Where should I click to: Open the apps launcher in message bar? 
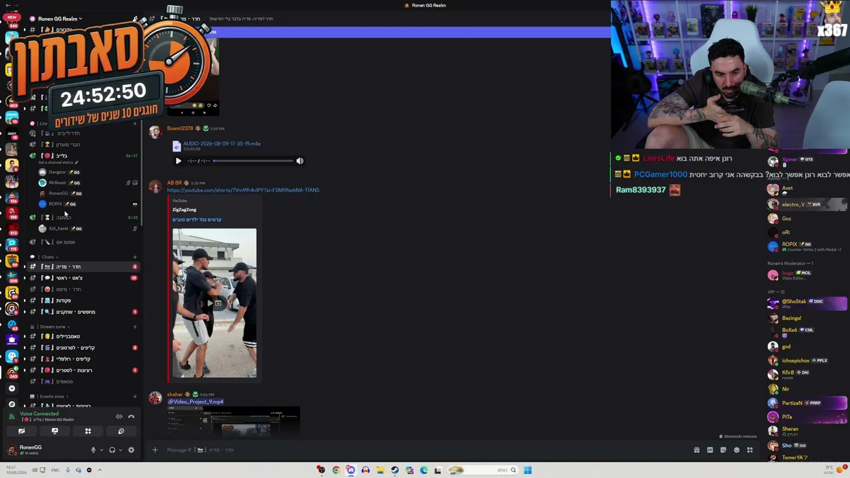(750, 450)
